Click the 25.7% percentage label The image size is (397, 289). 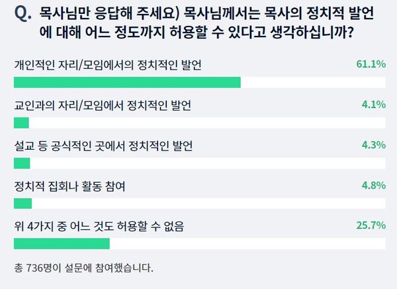(371, 225)
